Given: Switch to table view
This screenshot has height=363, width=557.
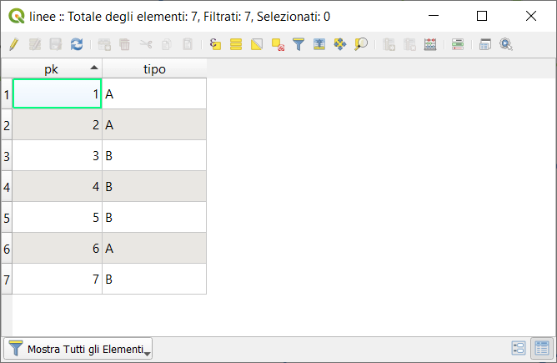Looking at the screenshot, I should (x=540, y=349).
